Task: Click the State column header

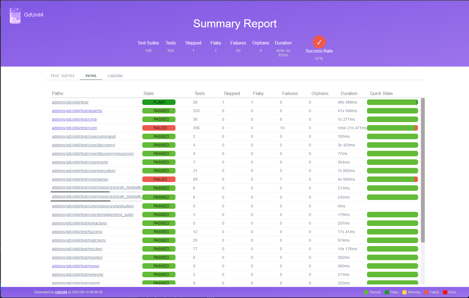Action: [x=148, y=93]
